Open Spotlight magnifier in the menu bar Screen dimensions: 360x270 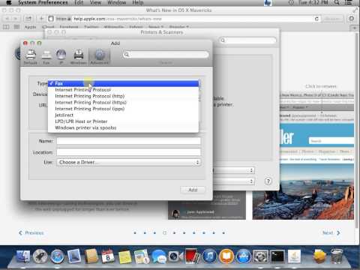337,3
